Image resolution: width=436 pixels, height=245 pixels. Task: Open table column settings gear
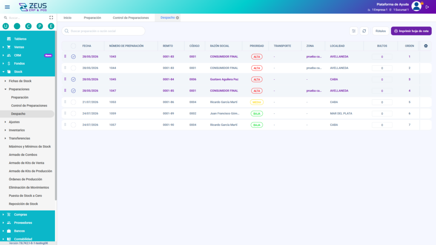click(426, 46)
